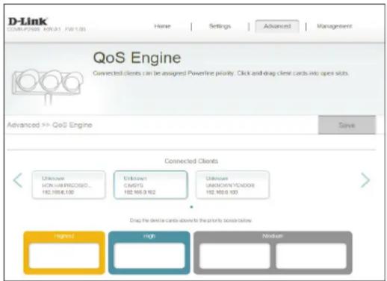Open the Management tab
The width and height of the screenshot is (387, 281).
click(335, 26)
